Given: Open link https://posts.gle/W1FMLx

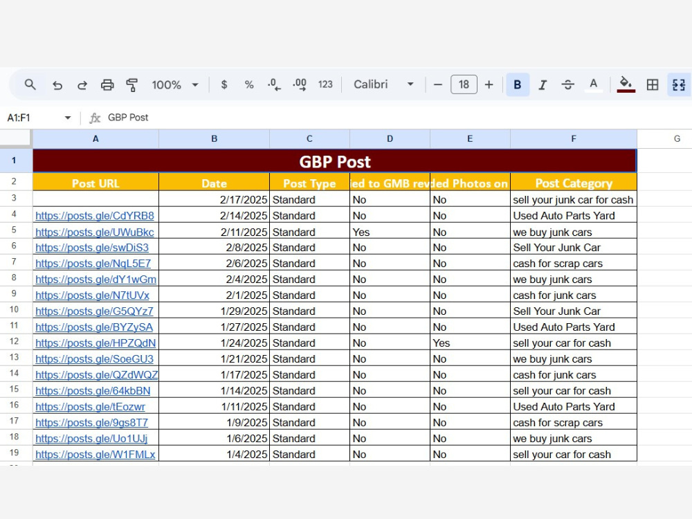Looking at the screenshot, I should click(x=95, y=454).
